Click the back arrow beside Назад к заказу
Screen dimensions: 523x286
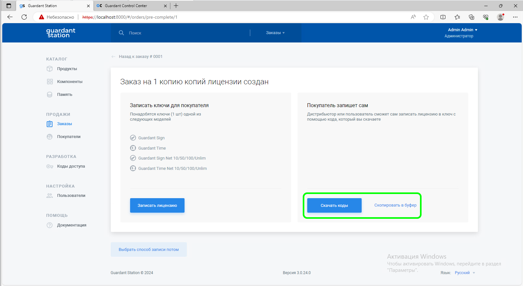113,57
